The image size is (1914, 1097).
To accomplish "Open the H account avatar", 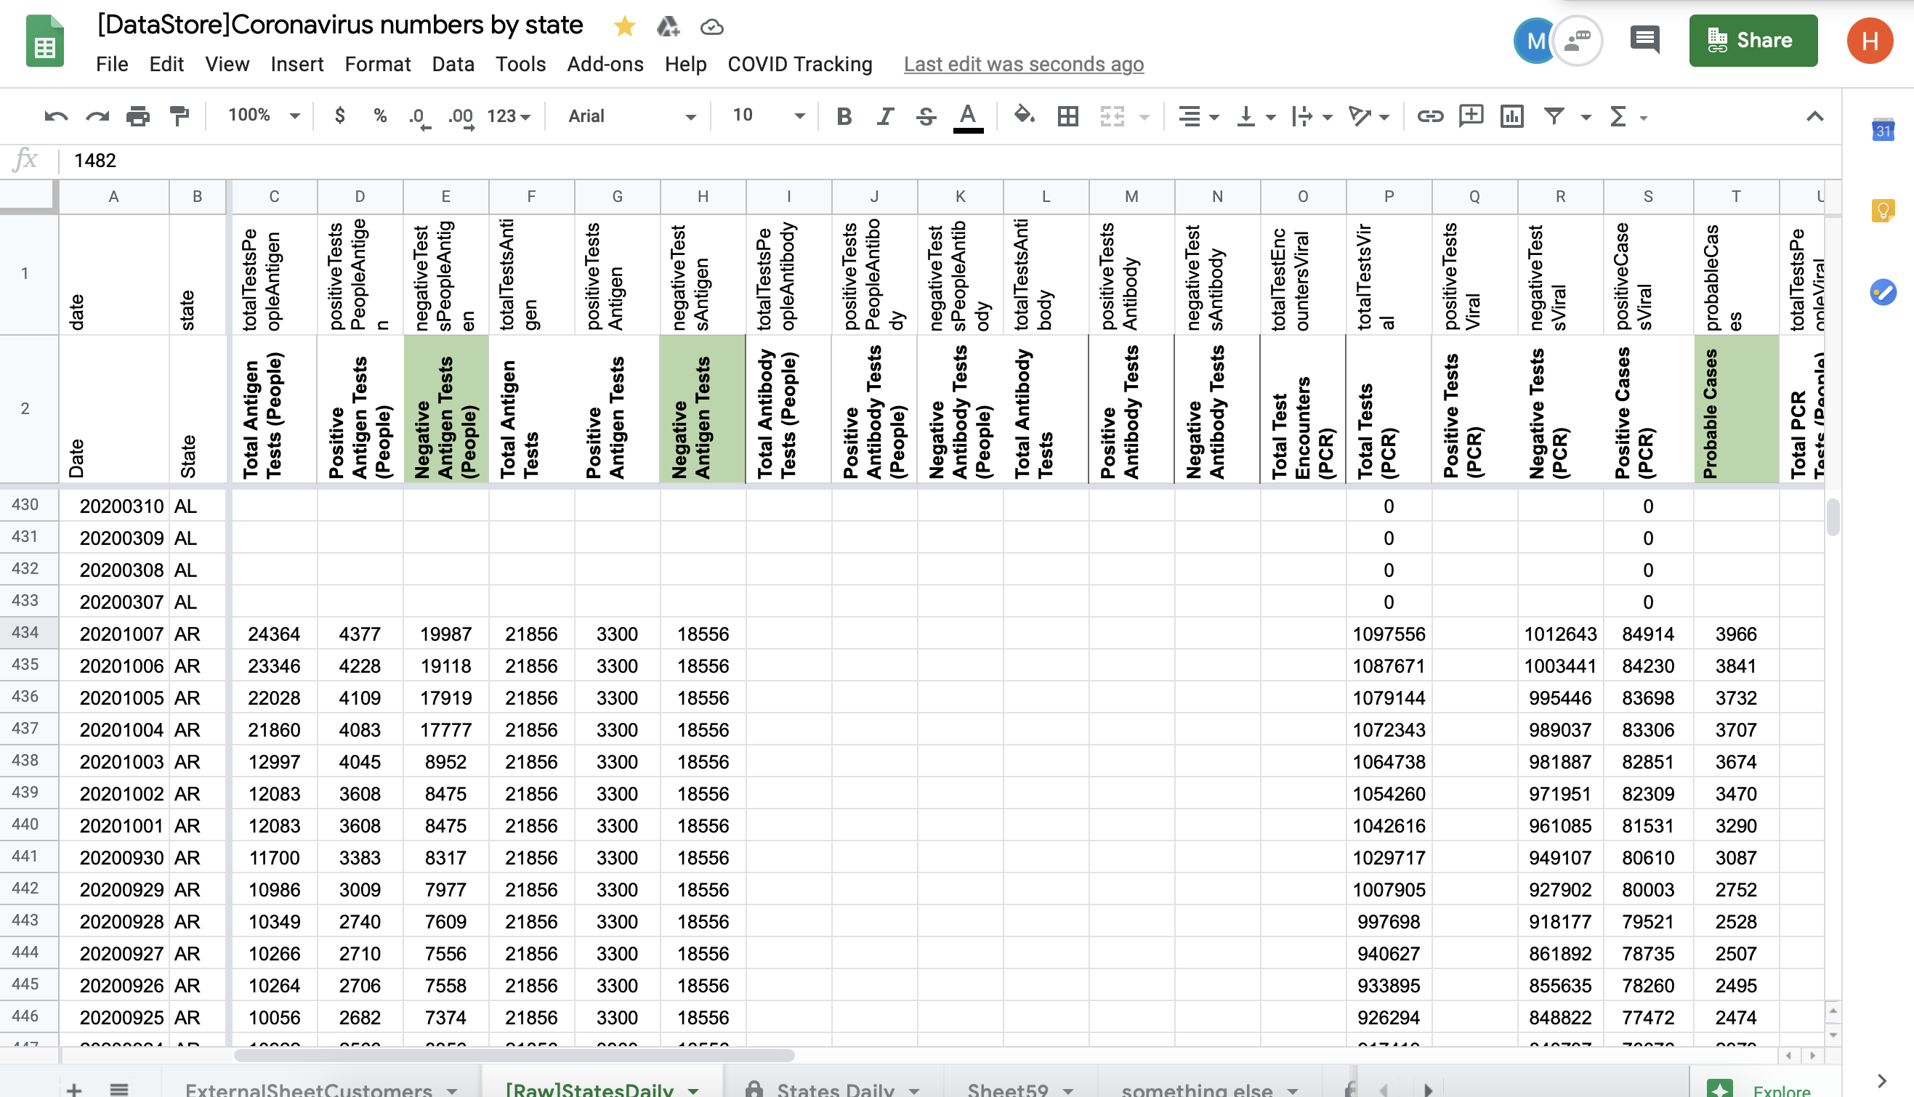I will tap(1870, 41).
